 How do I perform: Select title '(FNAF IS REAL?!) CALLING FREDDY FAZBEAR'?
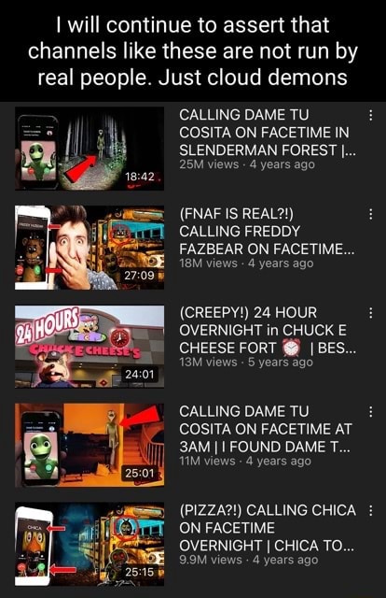click(268, 231)
